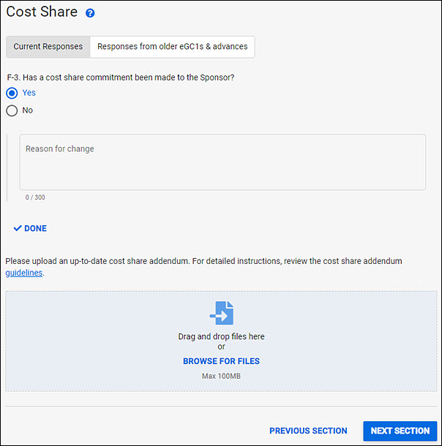Click BROWSE FOR FILES
The height and width of the screenshot is (446, 442).
221,361
